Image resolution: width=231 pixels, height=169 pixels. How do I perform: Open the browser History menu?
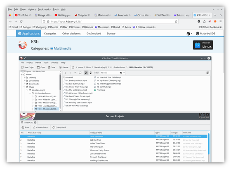[31, 9]
